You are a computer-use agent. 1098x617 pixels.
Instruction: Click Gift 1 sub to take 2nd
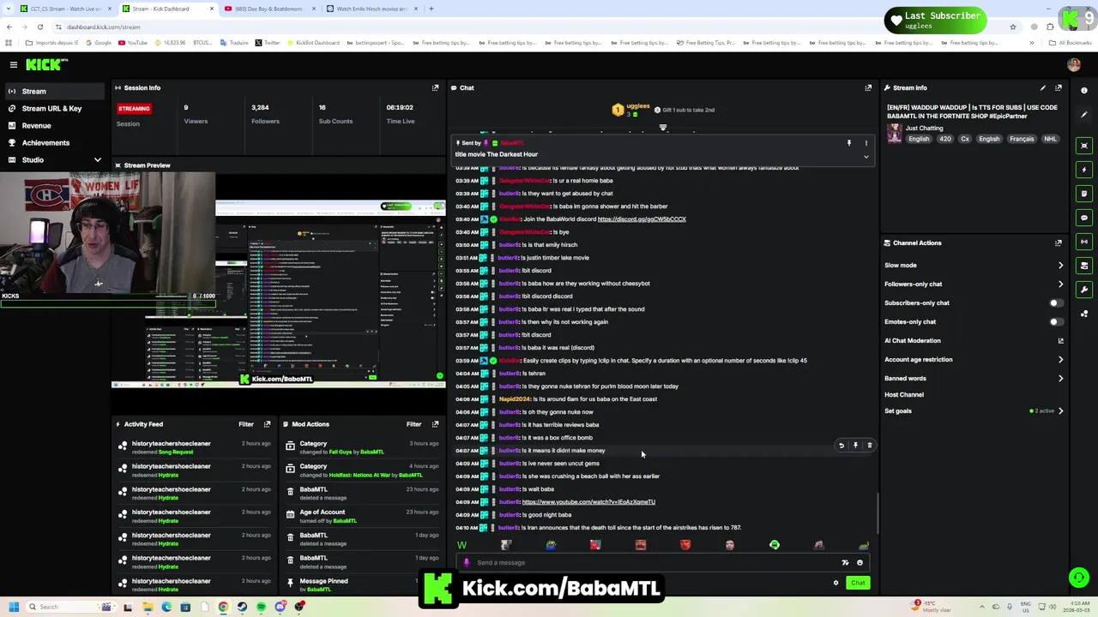(x=683, y=110)
